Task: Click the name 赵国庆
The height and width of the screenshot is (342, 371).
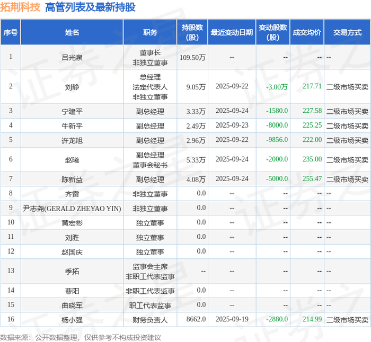Action: coord(72,252)
